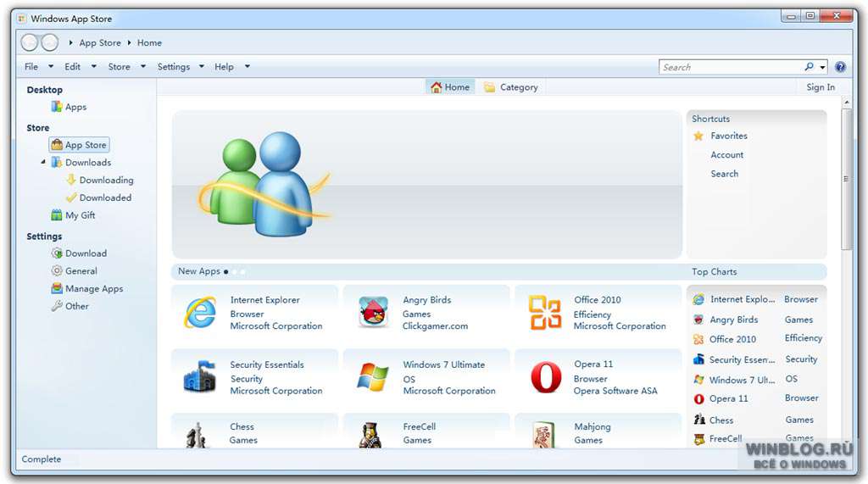Click the forward navigation button
This screenshot has height=484, width=868.
pyautogui.click(x=49, y=42)
